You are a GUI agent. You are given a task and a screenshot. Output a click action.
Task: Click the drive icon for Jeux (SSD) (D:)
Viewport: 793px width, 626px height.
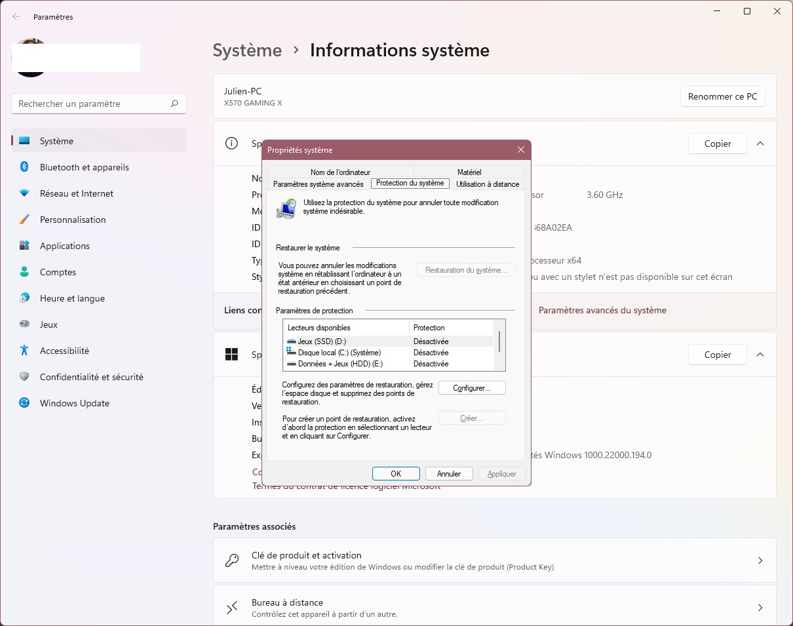(x=292, y=342)
